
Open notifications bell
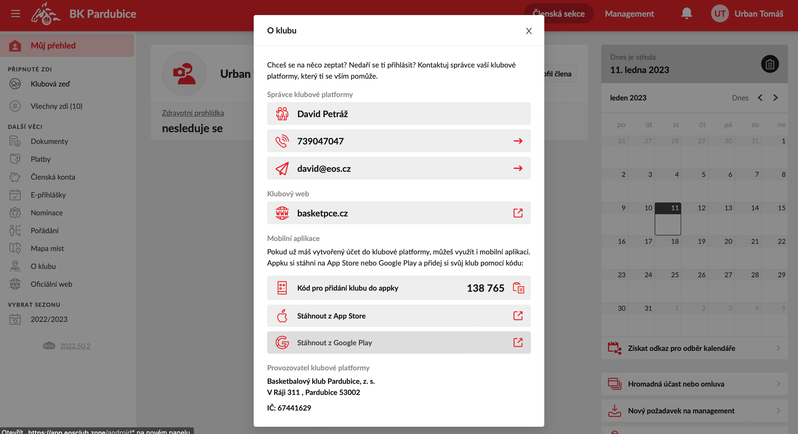tap(687, 14)
